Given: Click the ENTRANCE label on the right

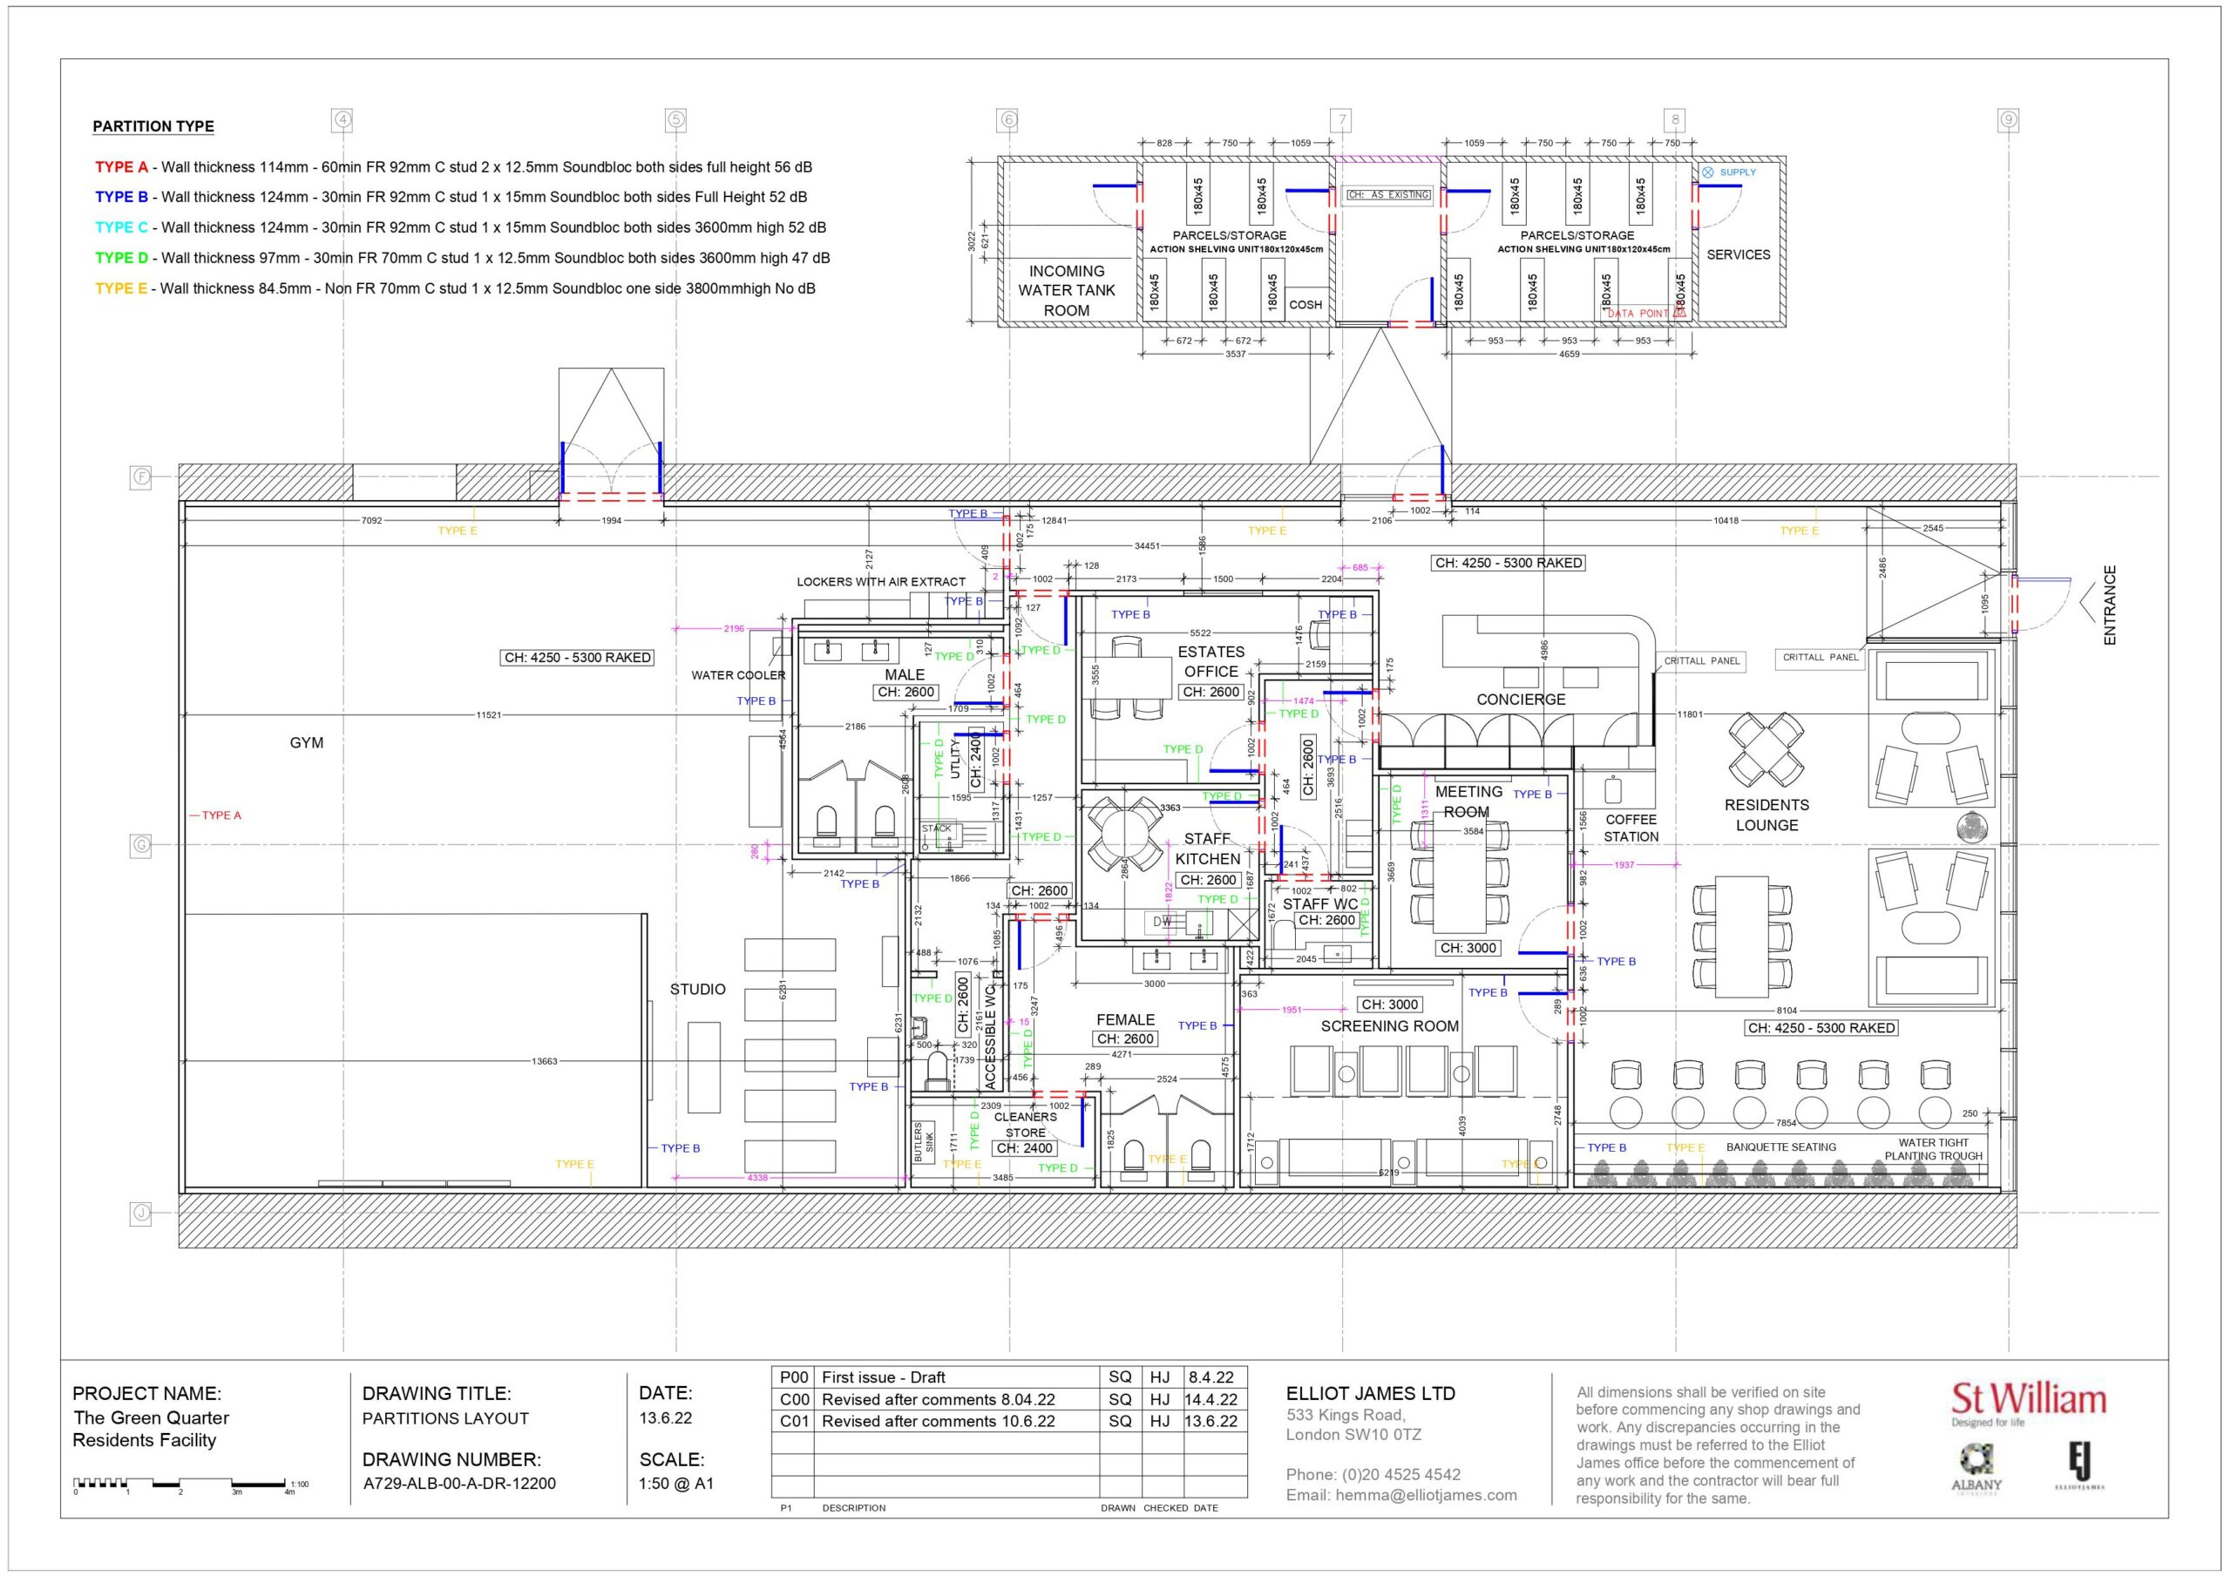Looking at the screenshot, I should [2109, 605].
